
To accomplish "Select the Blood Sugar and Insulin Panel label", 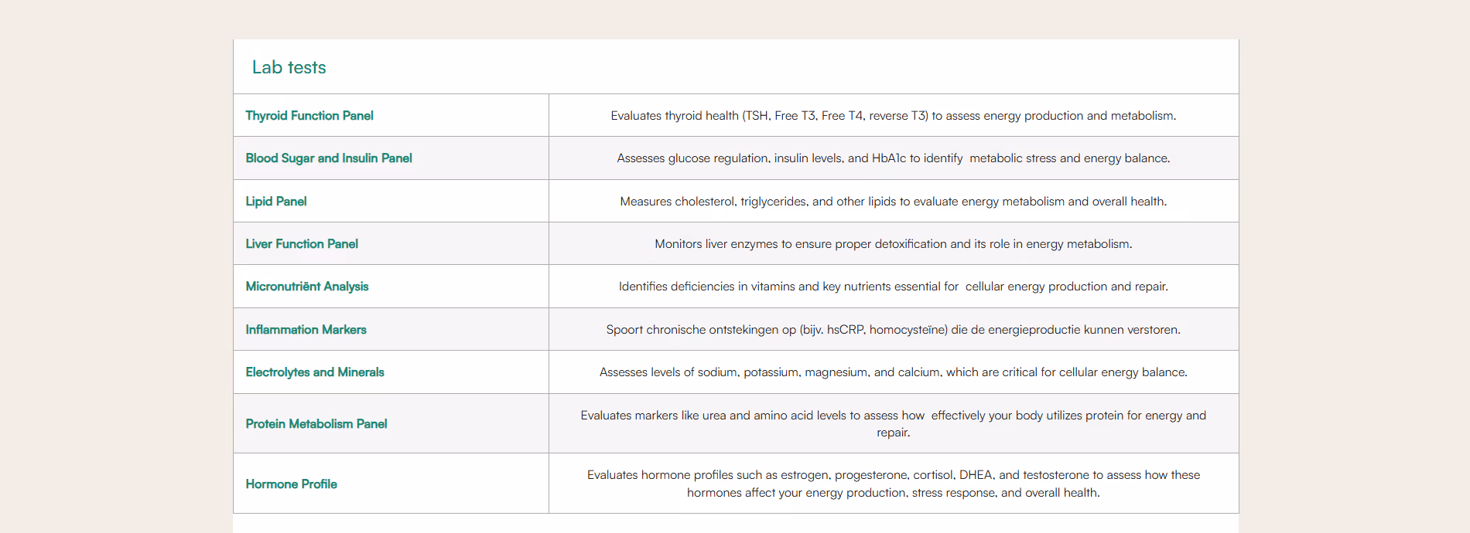I will [x=329, y=158].
